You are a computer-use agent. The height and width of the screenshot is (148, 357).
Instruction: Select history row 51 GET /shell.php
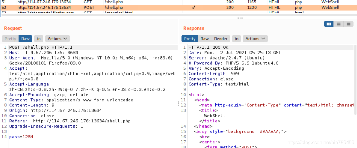click(178, 2)
